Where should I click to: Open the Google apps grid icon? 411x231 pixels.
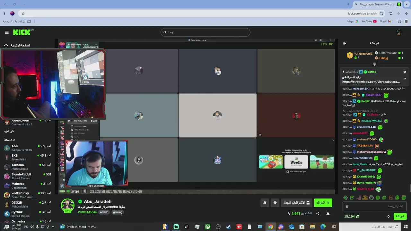[399, 21]
